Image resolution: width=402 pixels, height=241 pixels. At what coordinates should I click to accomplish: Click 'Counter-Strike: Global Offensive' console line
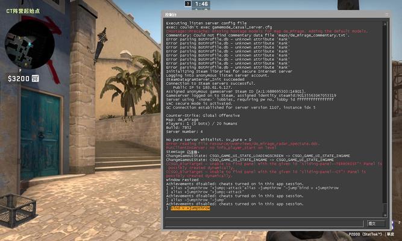[203, 115]
